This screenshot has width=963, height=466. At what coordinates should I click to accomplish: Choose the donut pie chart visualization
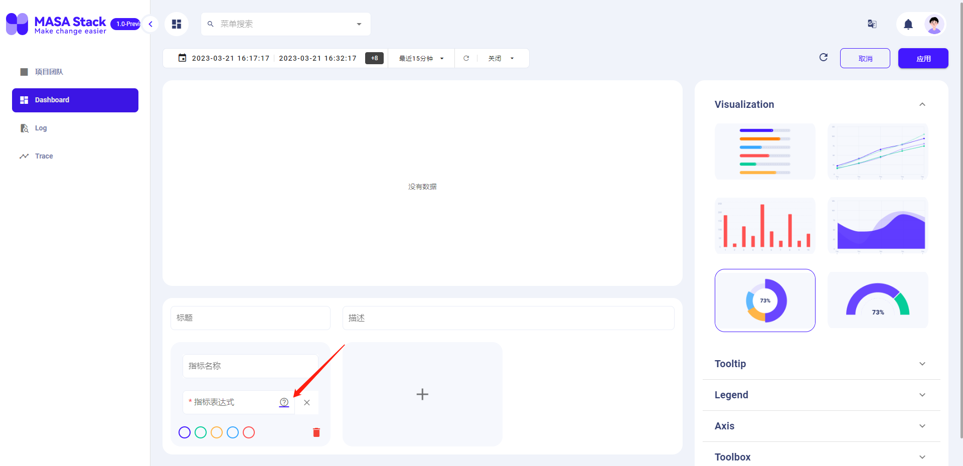(x=765, y=300)
